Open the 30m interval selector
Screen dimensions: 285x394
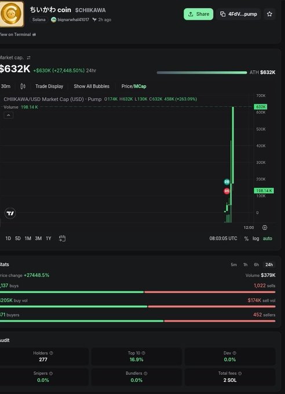pyautogui.click(x=6, y=86)
